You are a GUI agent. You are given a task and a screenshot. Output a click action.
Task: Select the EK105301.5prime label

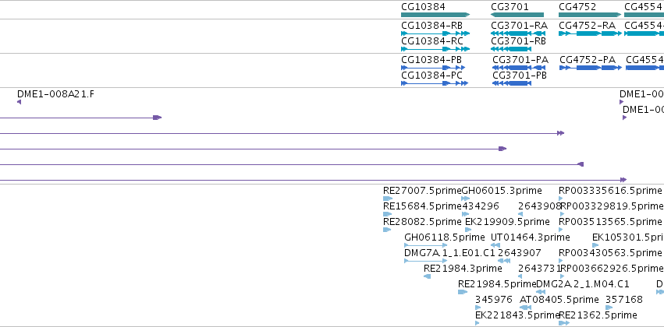628,237
